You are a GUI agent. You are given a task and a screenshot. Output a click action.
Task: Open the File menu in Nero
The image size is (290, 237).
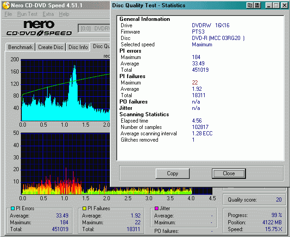pyautogui.click(x=8, y=14)
